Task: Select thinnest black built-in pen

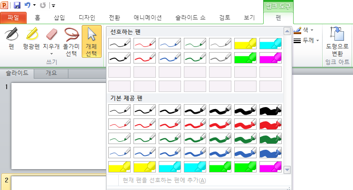Action: (x=119, y=110)
